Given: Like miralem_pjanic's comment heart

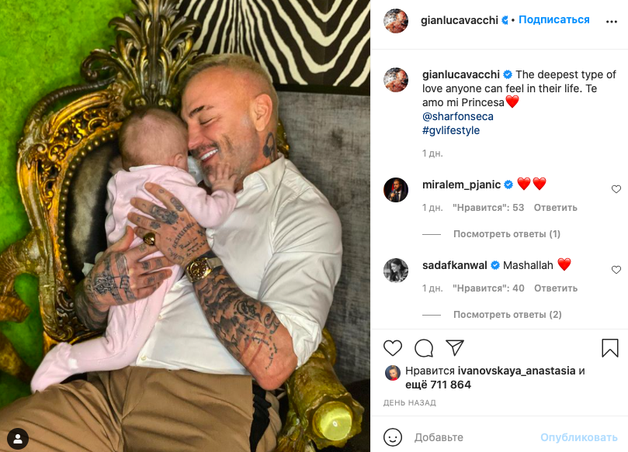Looking at the screenshot, I should (x=616, y=189).
